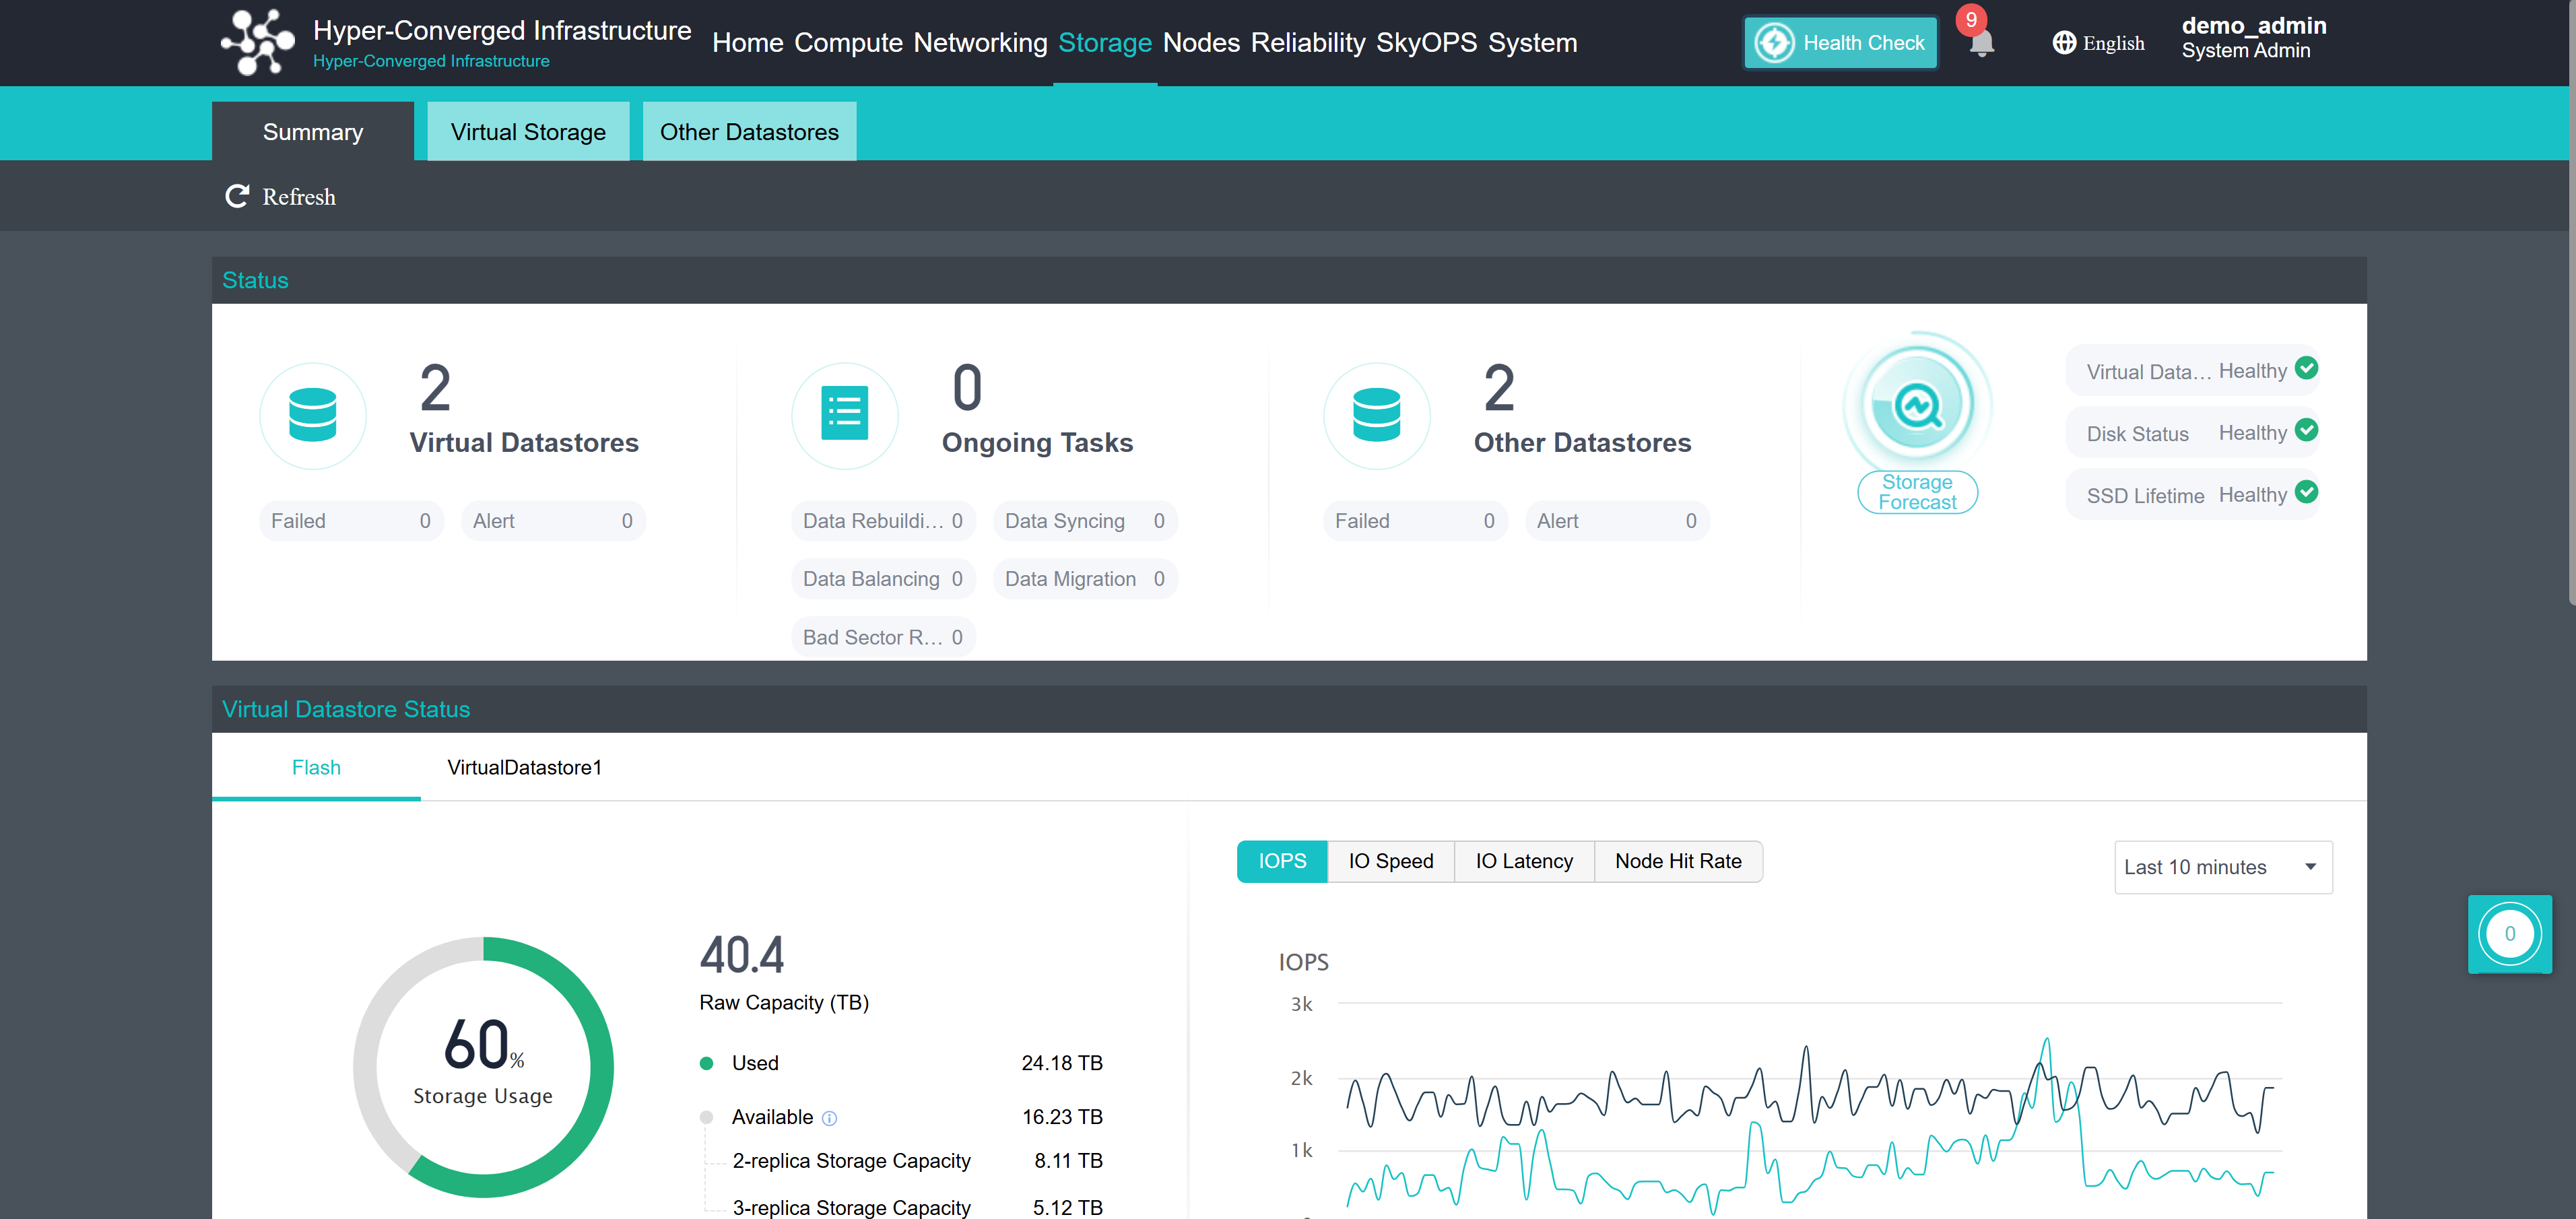Click the Health Check button
Image resolution: width=2576 pixels, height=1219 pixels.
click(x=1840, y=43)
